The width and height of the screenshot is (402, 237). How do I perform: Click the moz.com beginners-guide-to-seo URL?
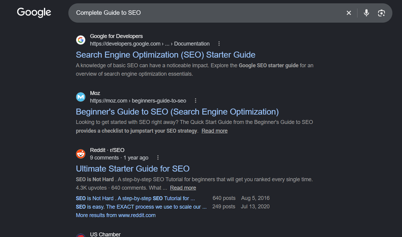138,101
